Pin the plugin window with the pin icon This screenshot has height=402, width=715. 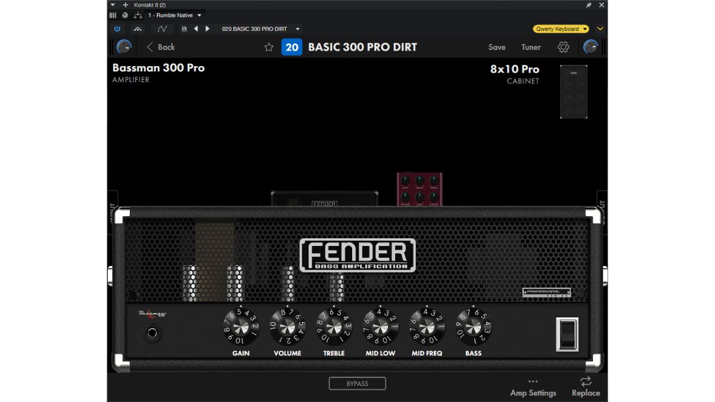point(588,4)
